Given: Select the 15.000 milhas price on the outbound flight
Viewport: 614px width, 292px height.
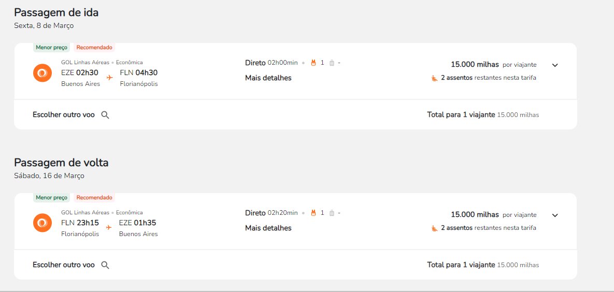Looking at the screenshot, I should (x=475, y=65).
